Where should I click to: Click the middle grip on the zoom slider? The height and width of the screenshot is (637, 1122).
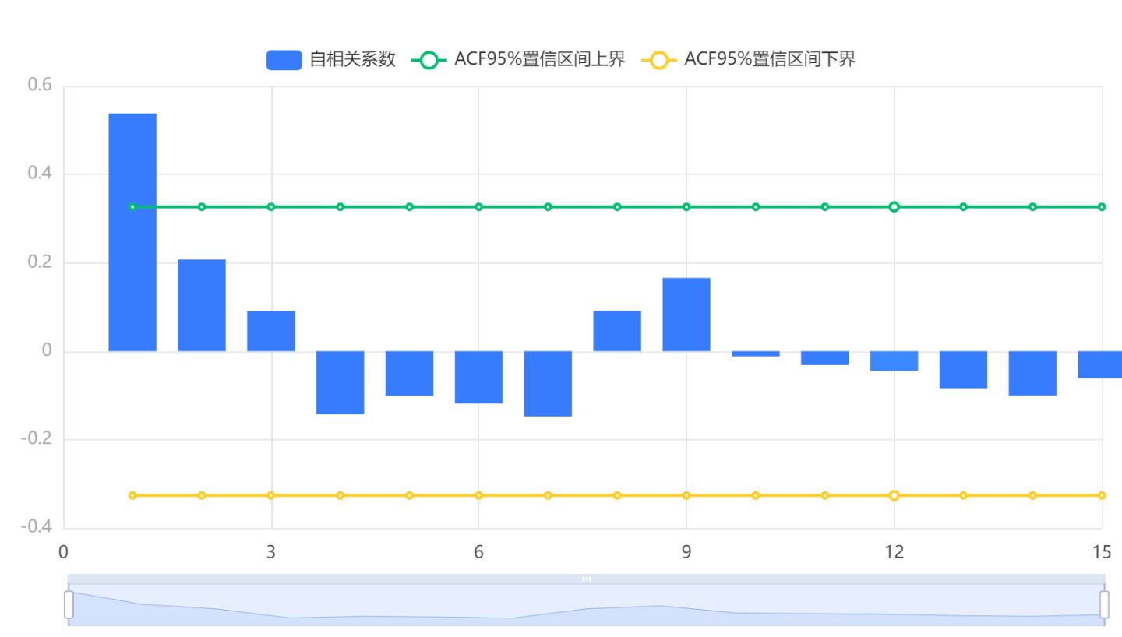[587, 579]
